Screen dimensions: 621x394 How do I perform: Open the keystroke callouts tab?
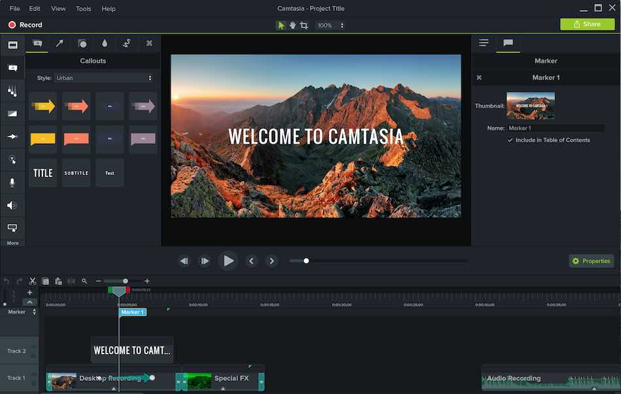point(149,43)
